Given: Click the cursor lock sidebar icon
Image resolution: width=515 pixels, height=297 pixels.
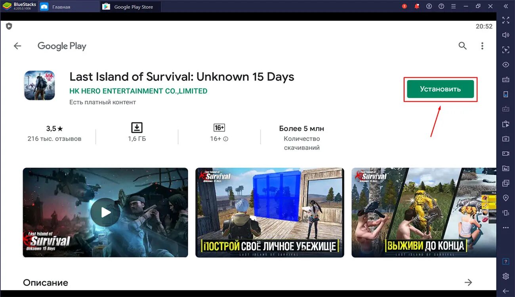Looking at the screenshot, I should pos(505,49).
